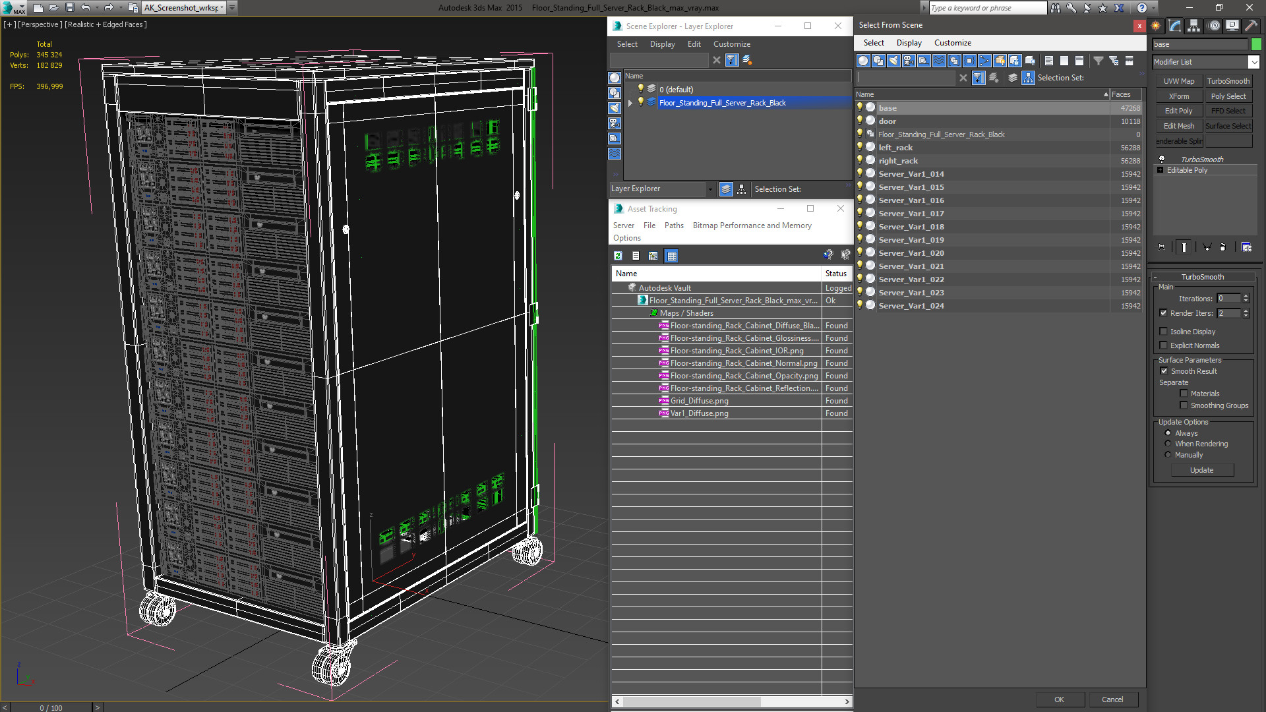Click Cancel in Select From Scene dialog
1266x712 pixels.
[1112, 699]
